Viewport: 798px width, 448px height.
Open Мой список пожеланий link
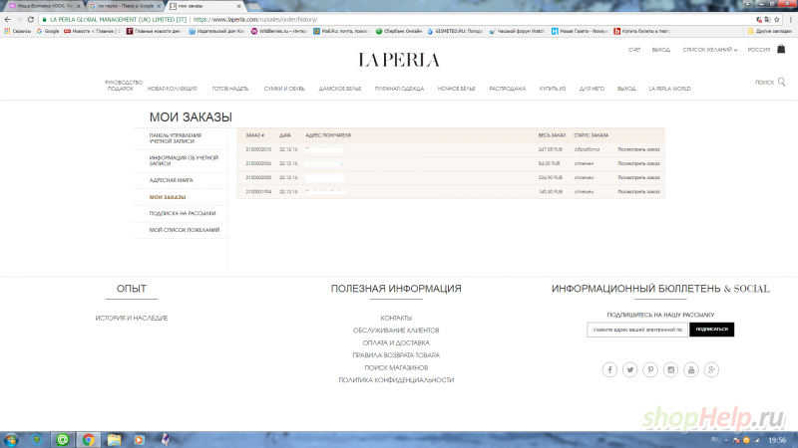(185, 230)
